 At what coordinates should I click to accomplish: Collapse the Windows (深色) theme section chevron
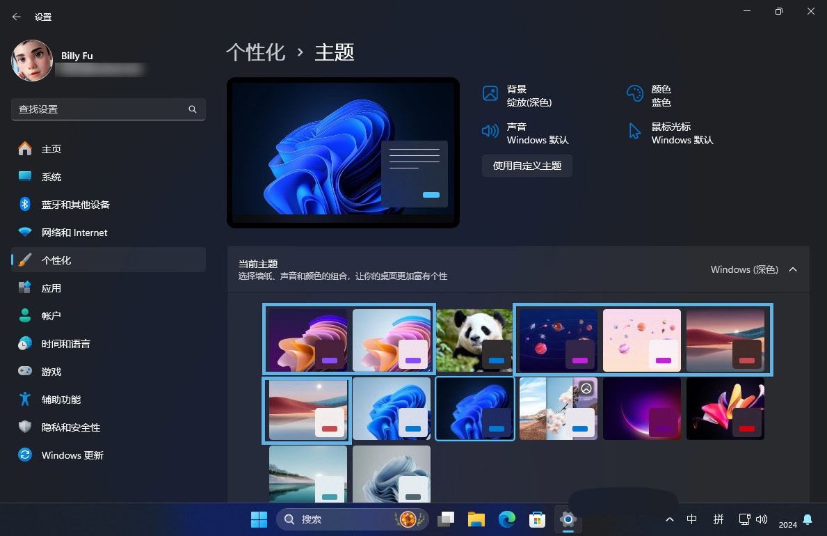point(793,269)
